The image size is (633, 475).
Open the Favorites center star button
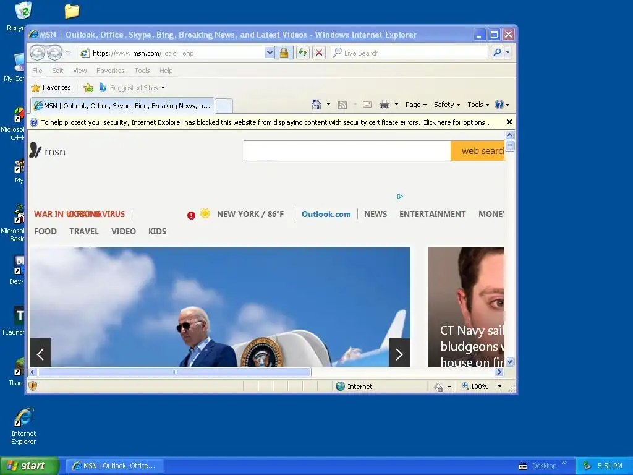pos(51,87)
